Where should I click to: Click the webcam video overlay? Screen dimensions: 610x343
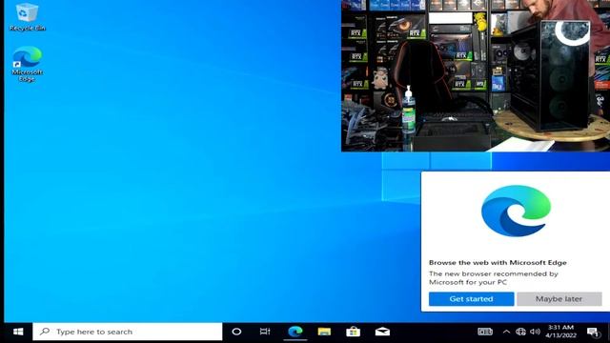pyautogui.click(x=476, y=75)
